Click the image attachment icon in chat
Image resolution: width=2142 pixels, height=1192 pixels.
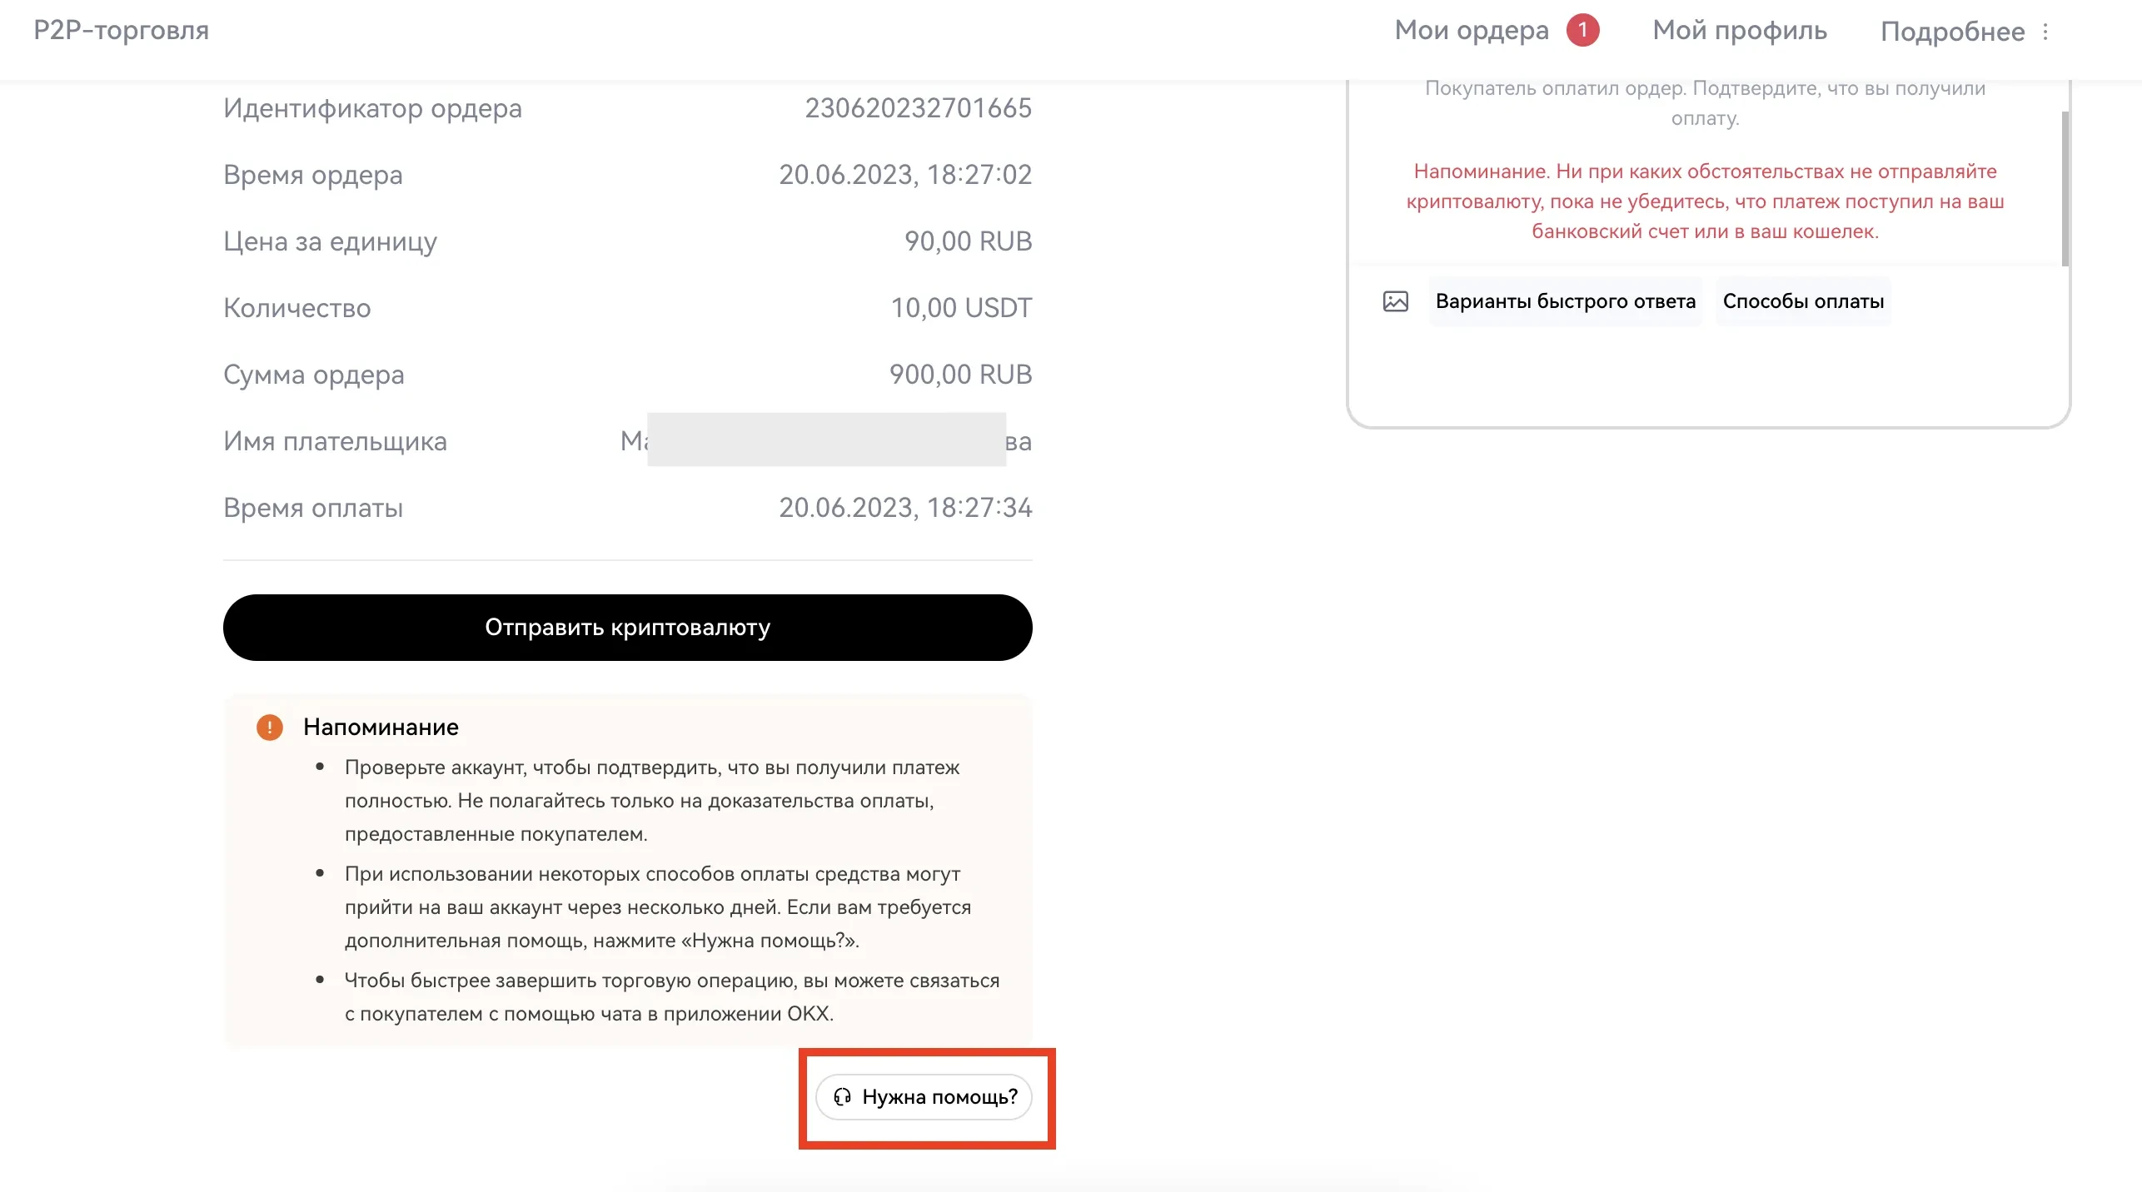click(x=1395, y=301)
